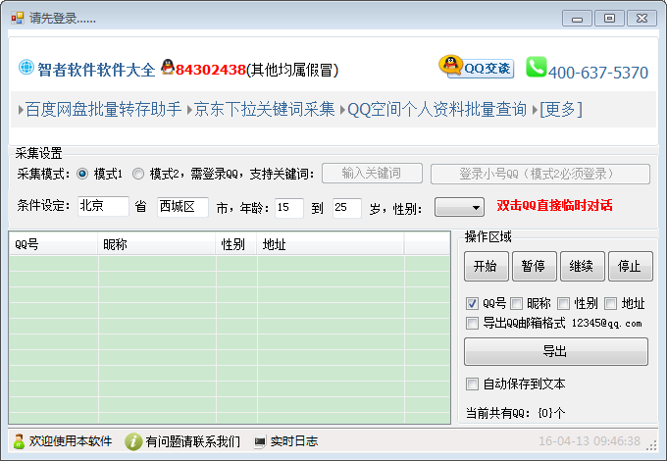The image size is (667, 461).
Task: Click the 实时日志 status label
Action: point(294,441)
